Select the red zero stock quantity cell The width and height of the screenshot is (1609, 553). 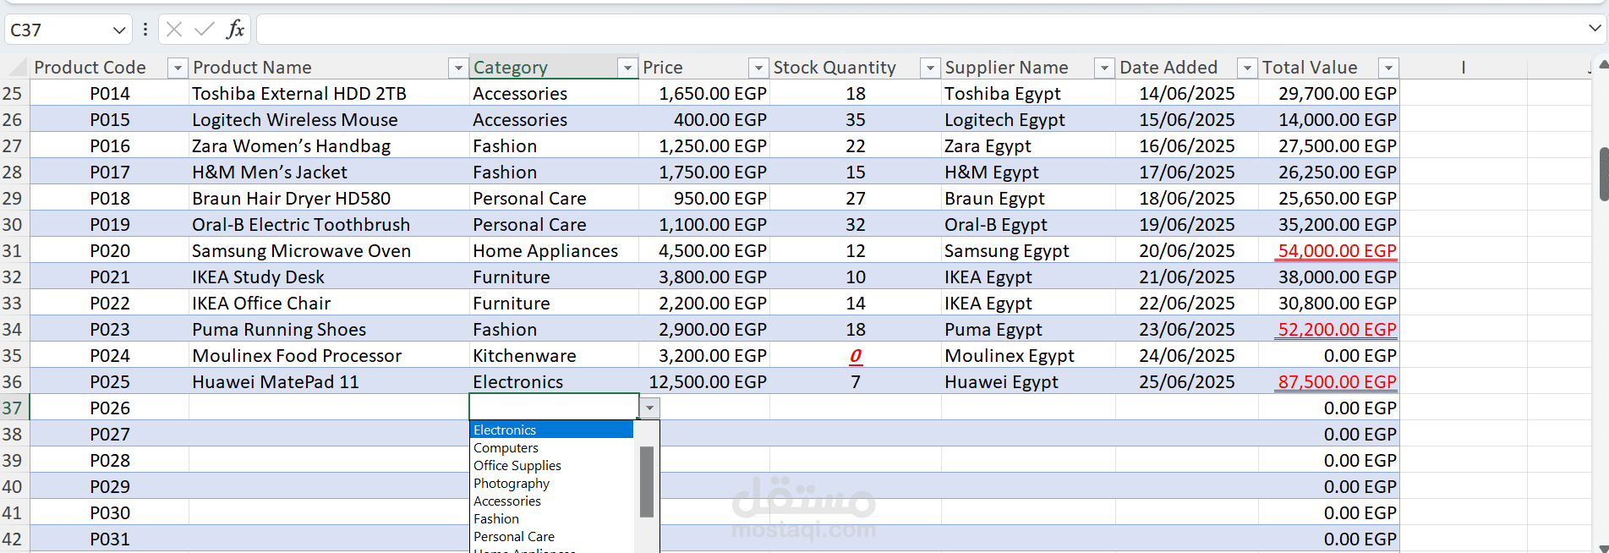[856, 356]
